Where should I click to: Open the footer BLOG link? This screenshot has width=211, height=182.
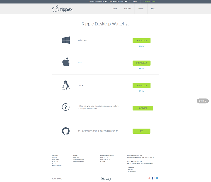pos(54,164)
